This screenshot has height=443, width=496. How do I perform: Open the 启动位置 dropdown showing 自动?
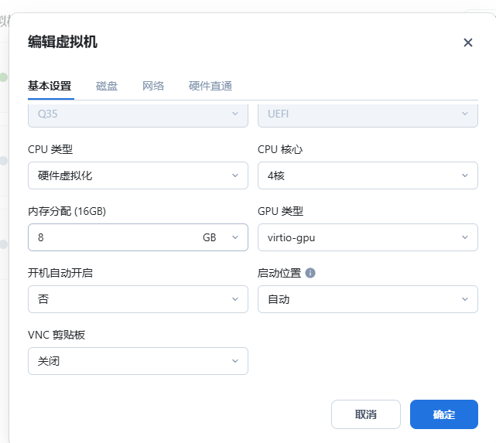[368, 299]
